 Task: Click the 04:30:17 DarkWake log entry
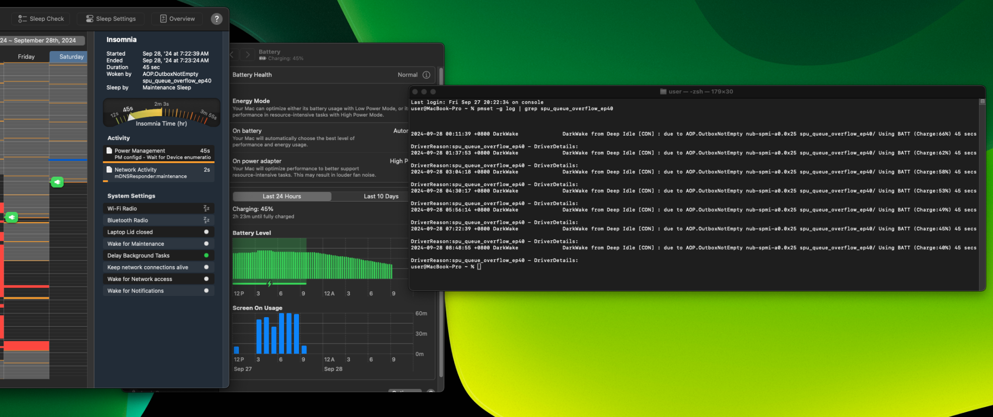pos(694,191)
